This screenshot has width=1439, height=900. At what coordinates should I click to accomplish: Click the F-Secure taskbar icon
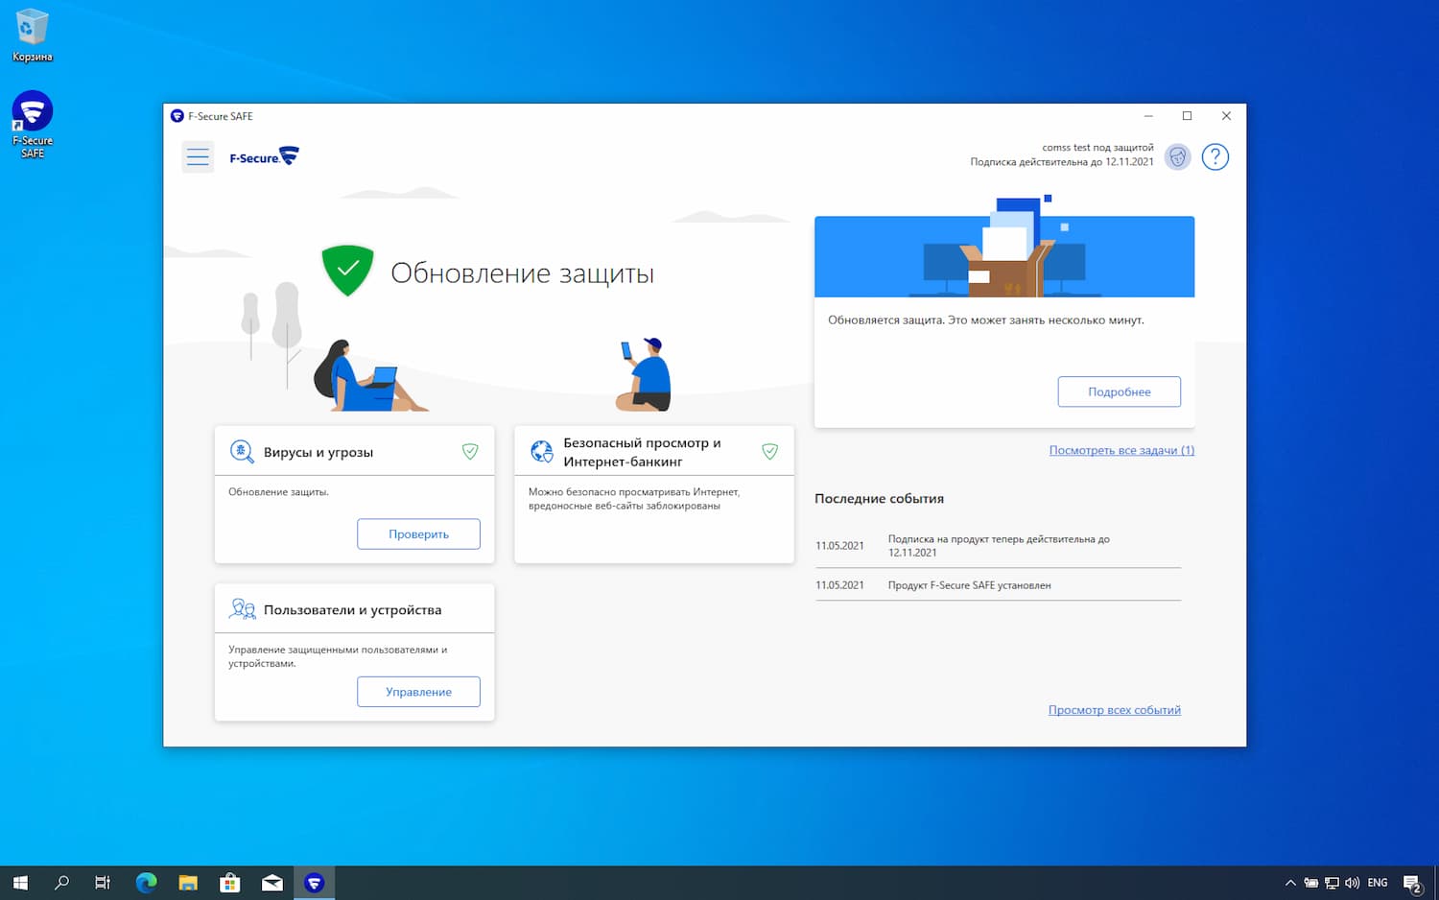pyautogui.click(x=314, y=883)
